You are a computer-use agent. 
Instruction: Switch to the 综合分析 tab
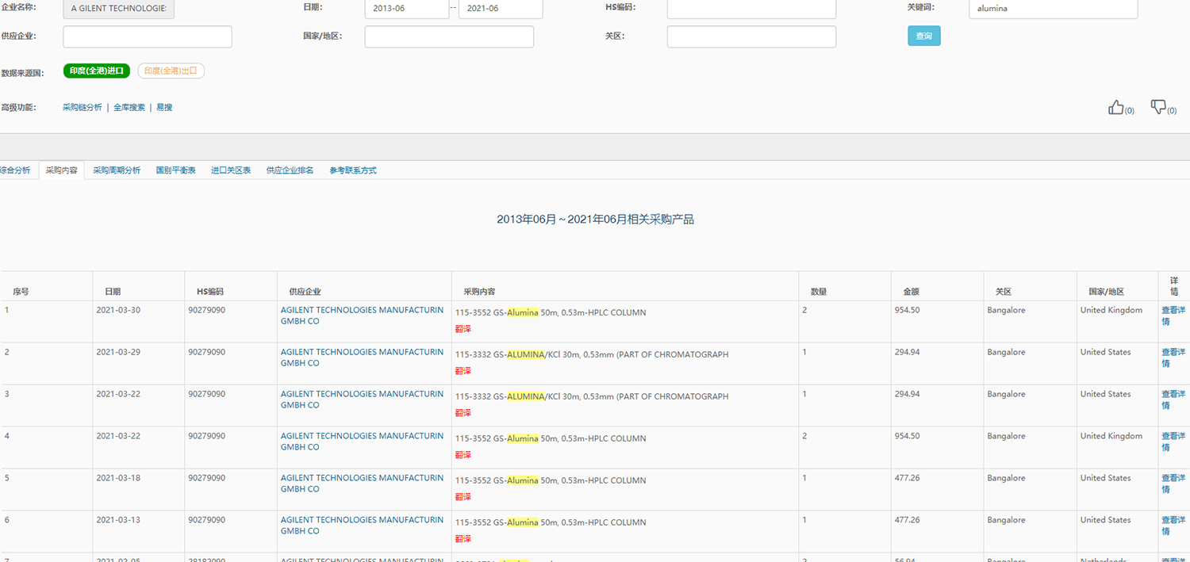pyautogui.click(x=15, y=170)
